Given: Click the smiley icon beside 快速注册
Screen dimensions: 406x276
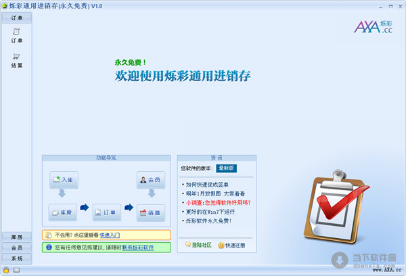Looking at the screenshot, I should click(221, 245).
